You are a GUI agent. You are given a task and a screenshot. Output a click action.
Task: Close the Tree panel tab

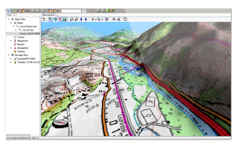tap(14, 15)
